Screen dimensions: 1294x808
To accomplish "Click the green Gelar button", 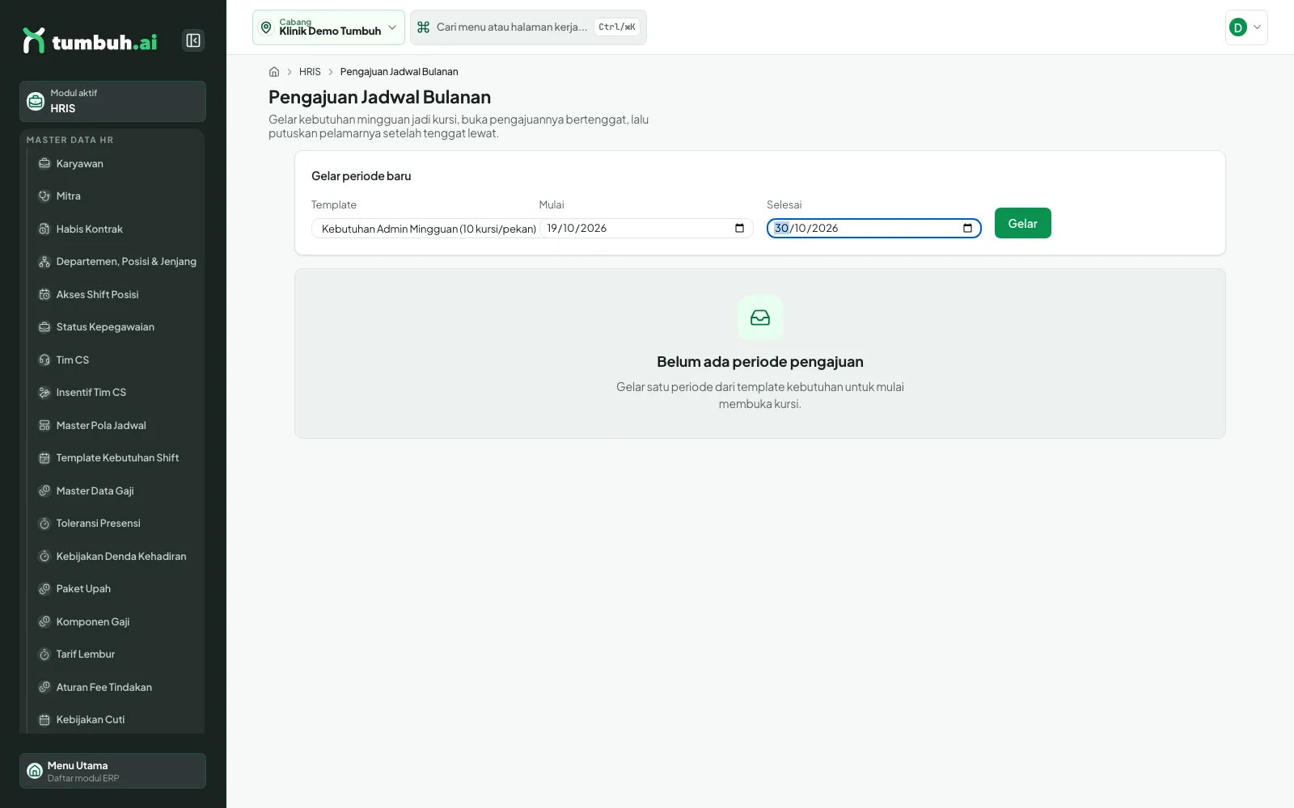I will pyautogui.click(x=1023, y=223).
